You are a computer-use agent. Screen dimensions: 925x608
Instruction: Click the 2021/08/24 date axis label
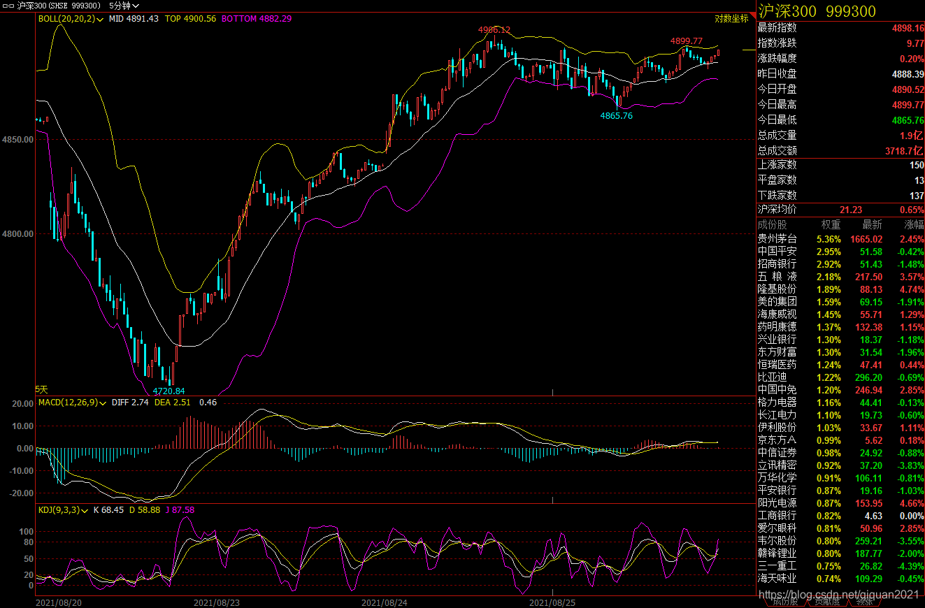[x=385, y=602]
